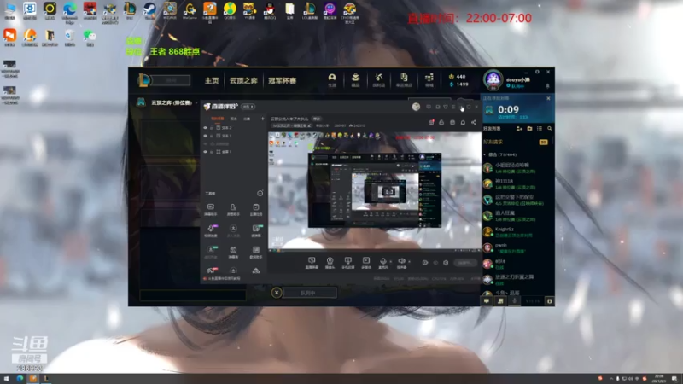The image size is (683, 384).
Task: Open the 弹幕助手 tool icon
Action: [210, 209]
